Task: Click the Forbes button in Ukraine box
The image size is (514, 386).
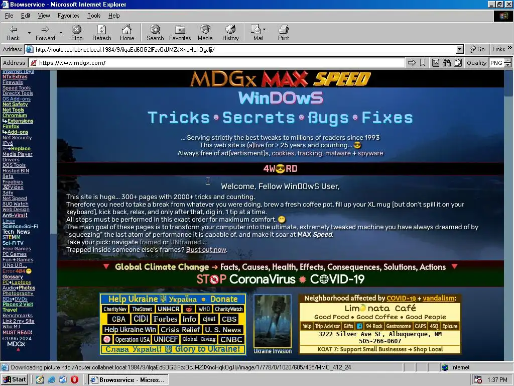Action: (x=165, y=319)
